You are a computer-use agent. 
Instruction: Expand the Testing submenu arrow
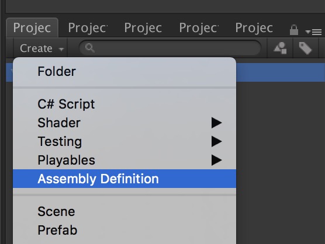coord(217,141)
